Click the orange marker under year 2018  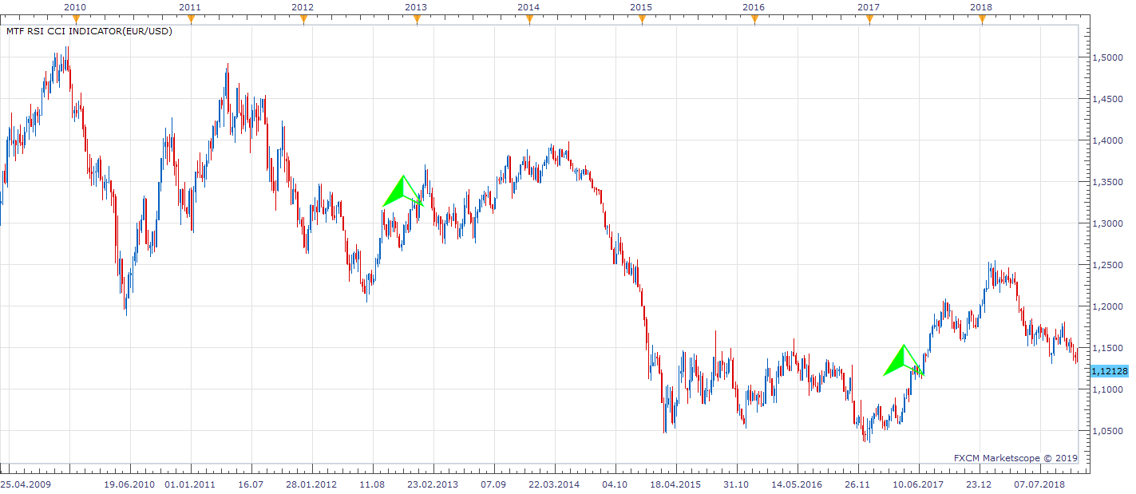pos(982,19)
